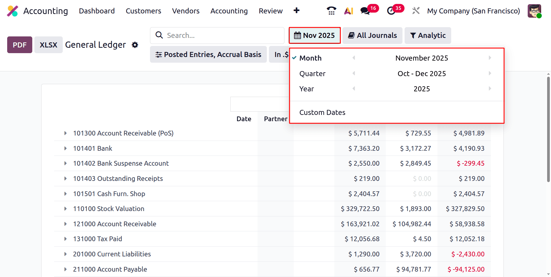Expand 101300 Account Receivable (PoS) row
The height and width of the screenshot is (277, 551).
pyautogui.click(x=65, y=133)
